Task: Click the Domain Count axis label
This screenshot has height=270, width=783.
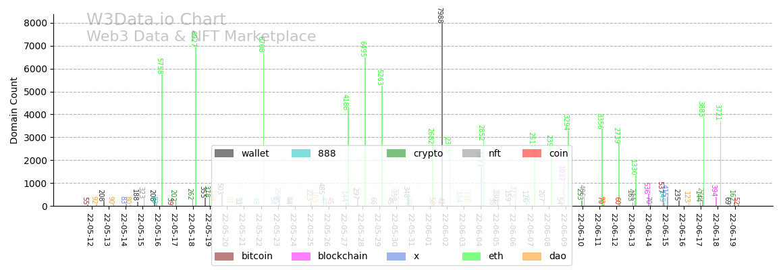Action: click(14, 110)
